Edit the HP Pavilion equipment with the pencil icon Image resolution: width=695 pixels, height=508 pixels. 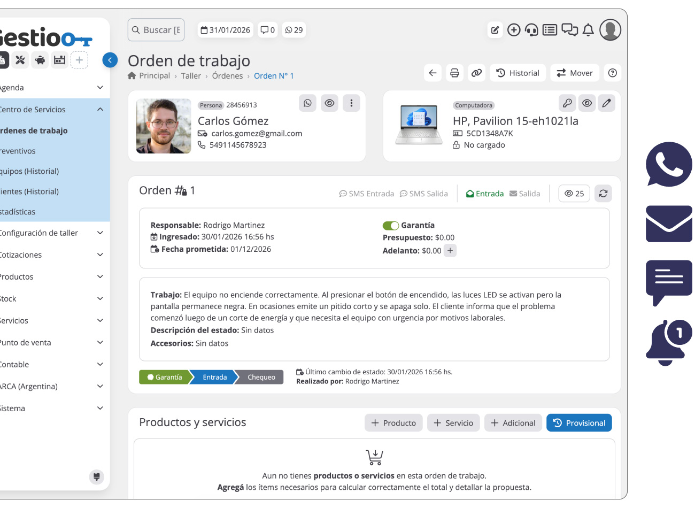pos(606,103)
